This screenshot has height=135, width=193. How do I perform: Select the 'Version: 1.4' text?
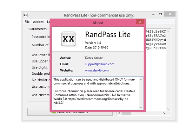[x=93, y=43]
